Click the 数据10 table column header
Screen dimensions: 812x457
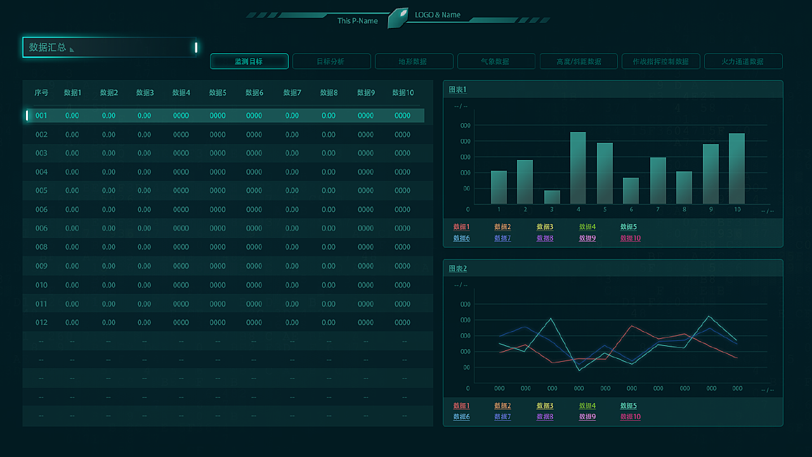[x=403, y=93]
